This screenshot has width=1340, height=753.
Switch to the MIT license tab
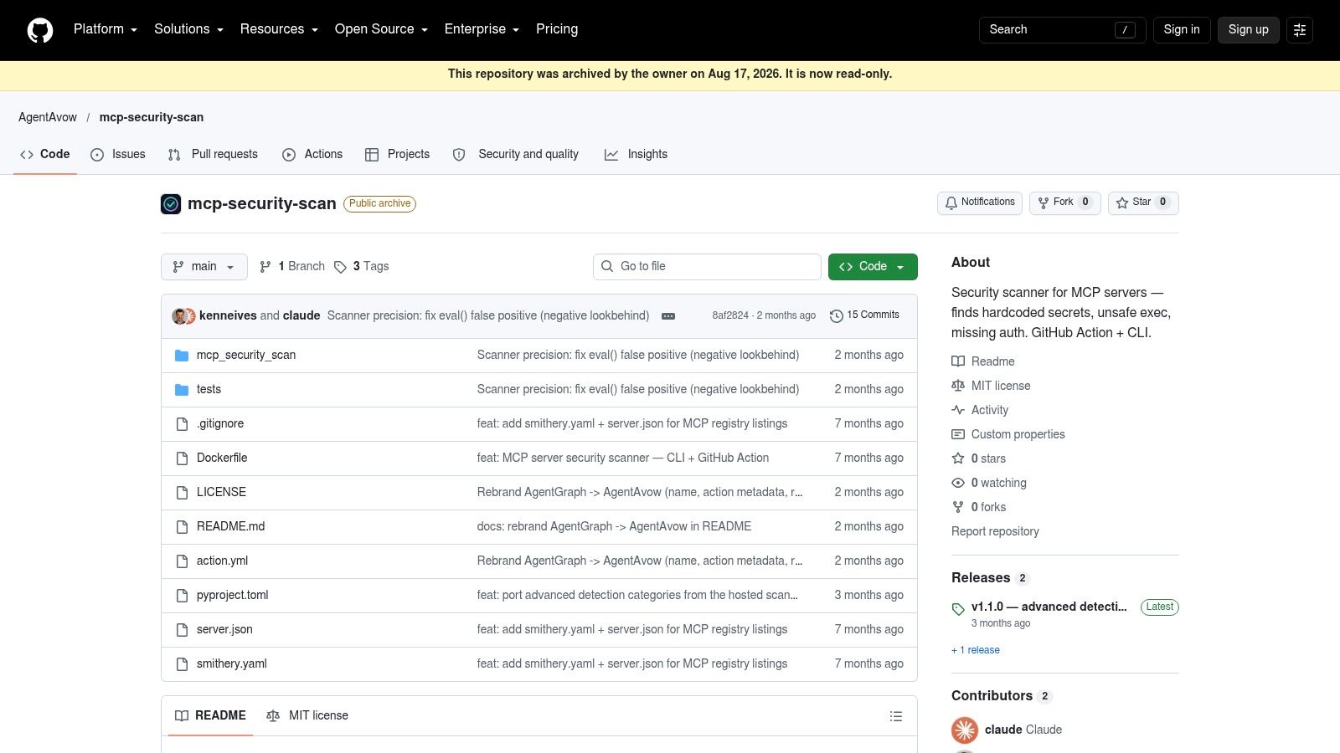pos(307,716)
